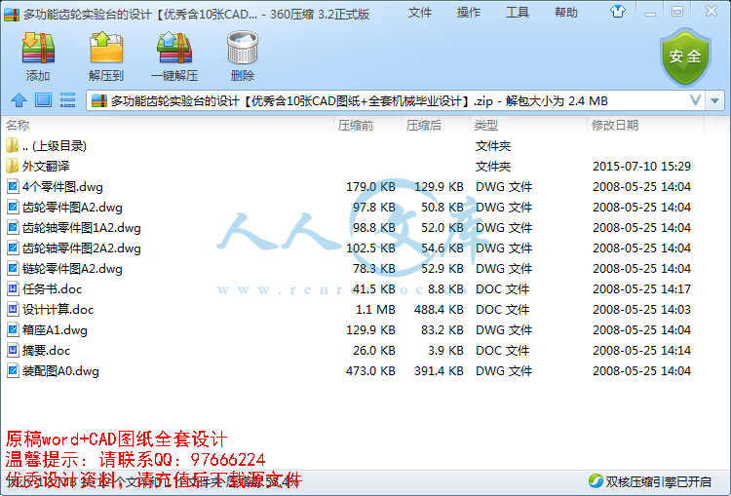Expand the address bar V chevron
The image size is (731, 496).
point(695,100)
